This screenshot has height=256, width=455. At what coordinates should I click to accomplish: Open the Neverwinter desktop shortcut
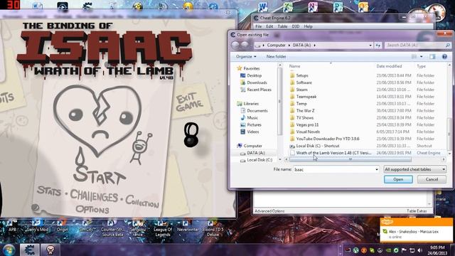tap(188, 226)
